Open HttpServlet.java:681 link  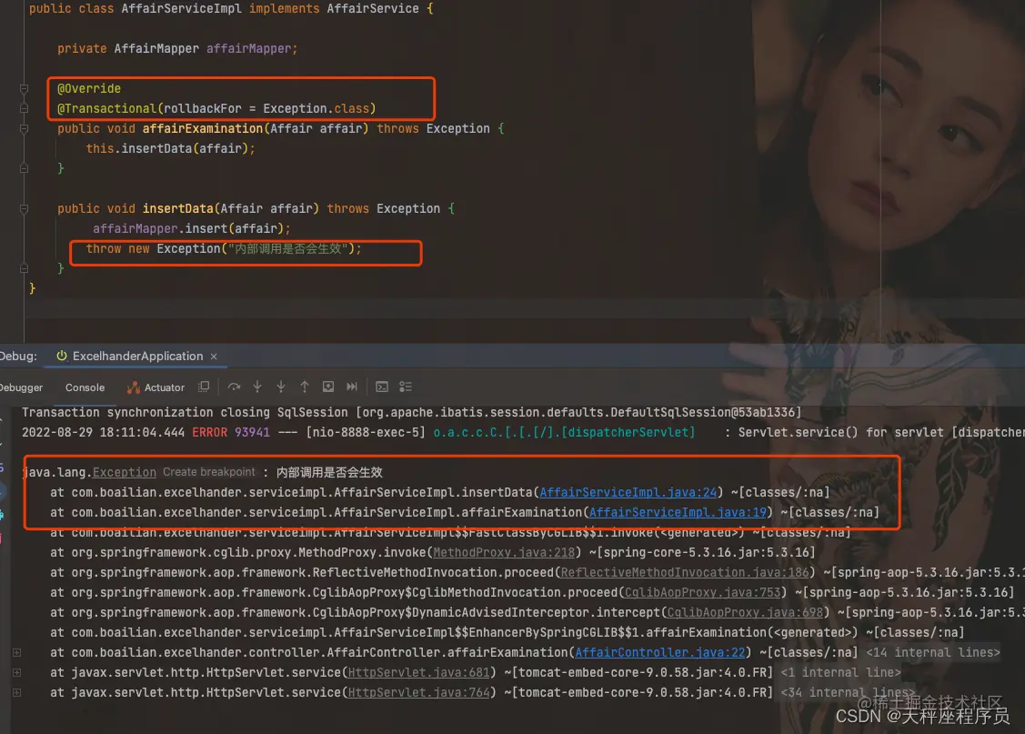coord(419,672)
